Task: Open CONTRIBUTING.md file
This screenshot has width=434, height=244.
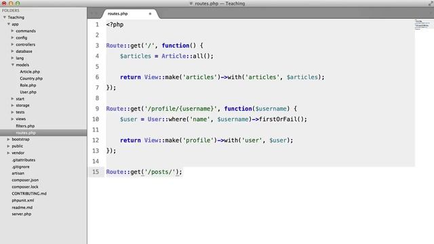Action: pyautogui.click(x=29, y=193)
